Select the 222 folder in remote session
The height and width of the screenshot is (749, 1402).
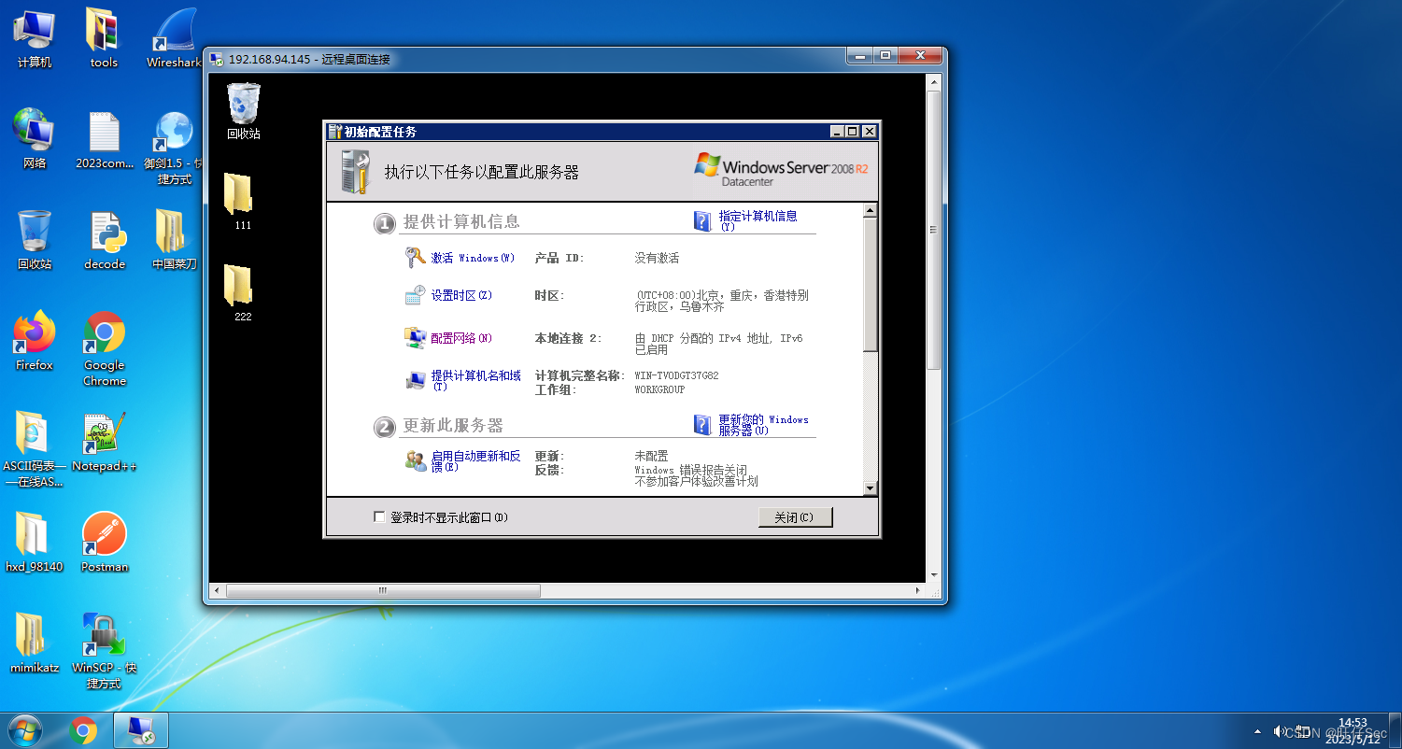(x=241, y=292)
